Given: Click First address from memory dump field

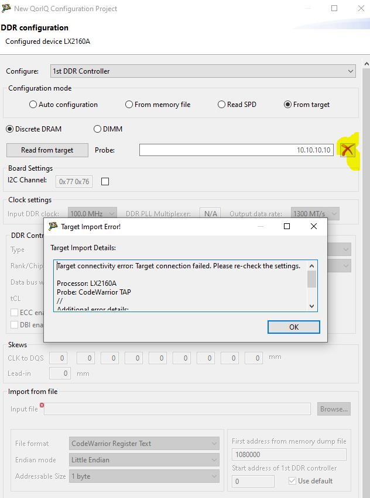Looking at the screenshot, I should (x=289, y=455).
